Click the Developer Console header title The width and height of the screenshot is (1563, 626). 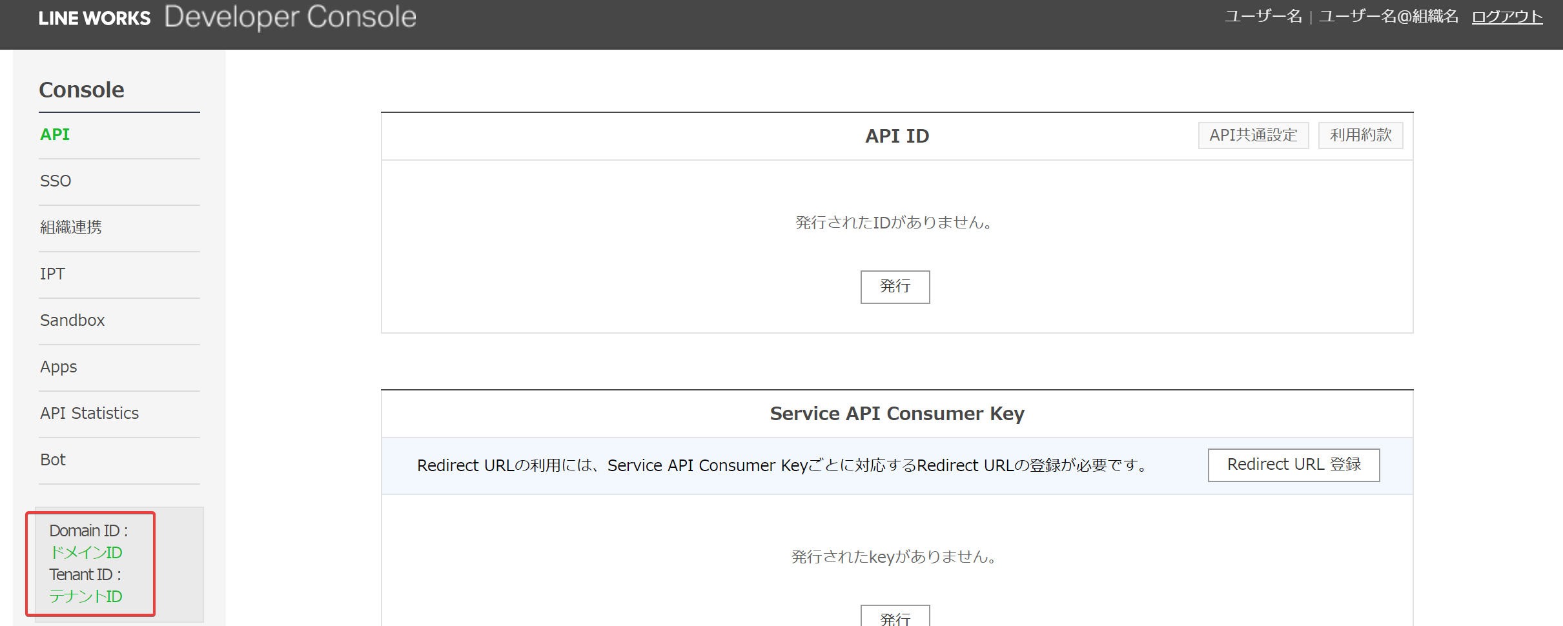(290, 17)
